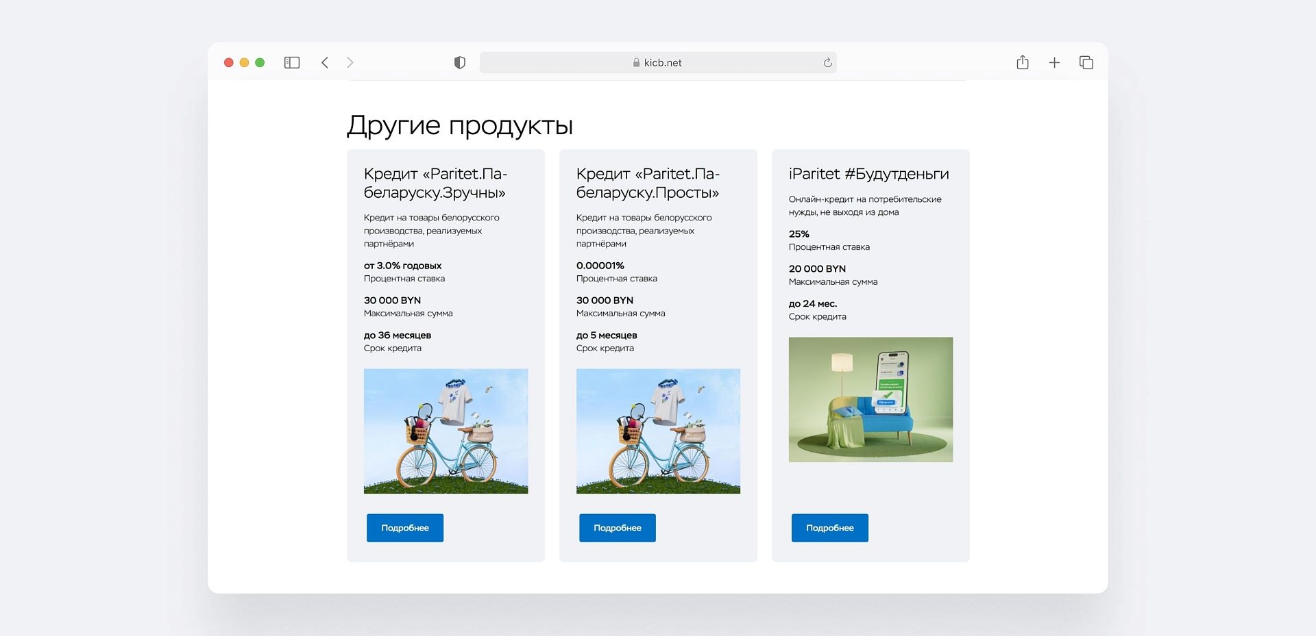
Task: Click Подробнее on the iParitet #Будутденьги card
Action: [829, 528]
